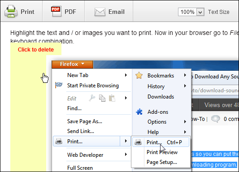Click the Text Size label
239x172 pixels.
(219, 12)
